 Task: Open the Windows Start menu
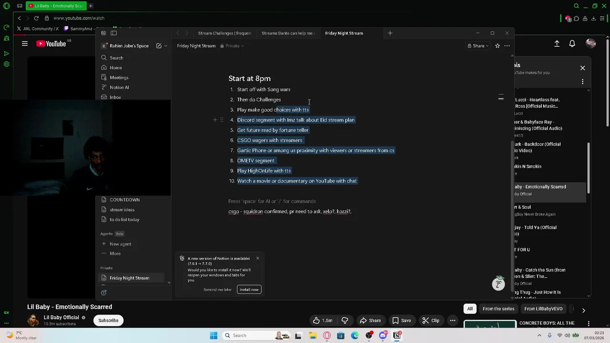coord(213,335)
